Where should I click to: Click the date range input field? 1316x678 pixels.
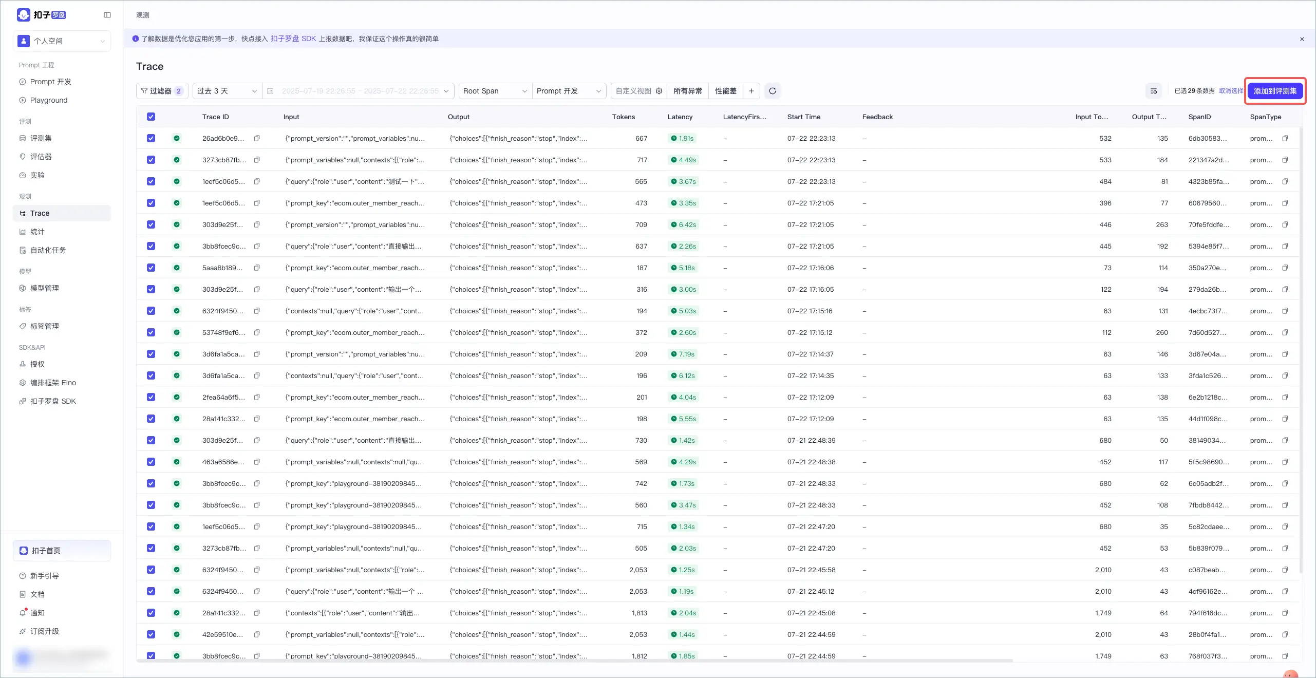click(x=359, y=91)
